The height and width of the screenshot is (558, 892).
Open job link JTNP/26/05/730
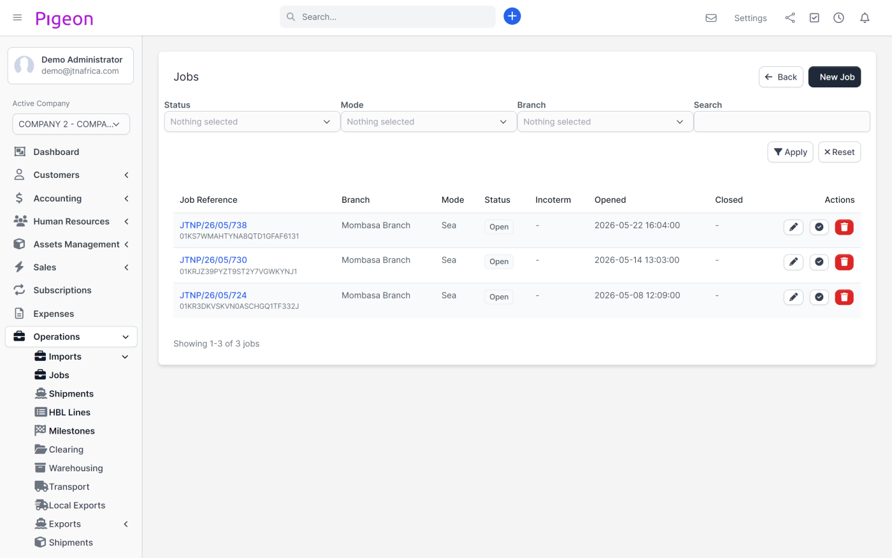coord(213,260)
